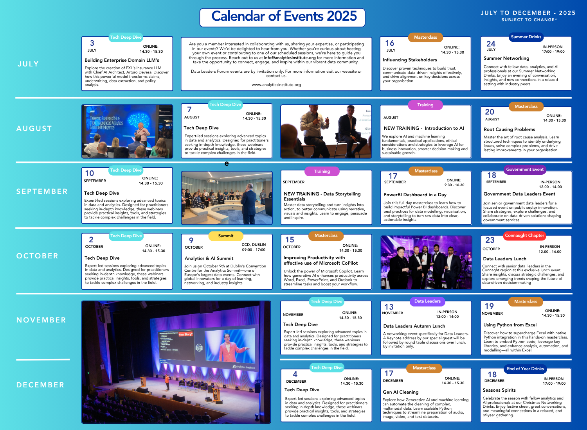Click the Tech Deep Dive tag on 3 July card

tap(126, 38)
